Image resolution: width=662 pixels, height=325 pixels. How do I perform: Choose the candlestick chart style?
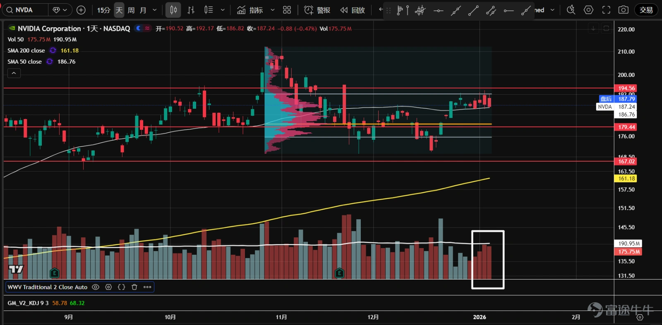173,10
